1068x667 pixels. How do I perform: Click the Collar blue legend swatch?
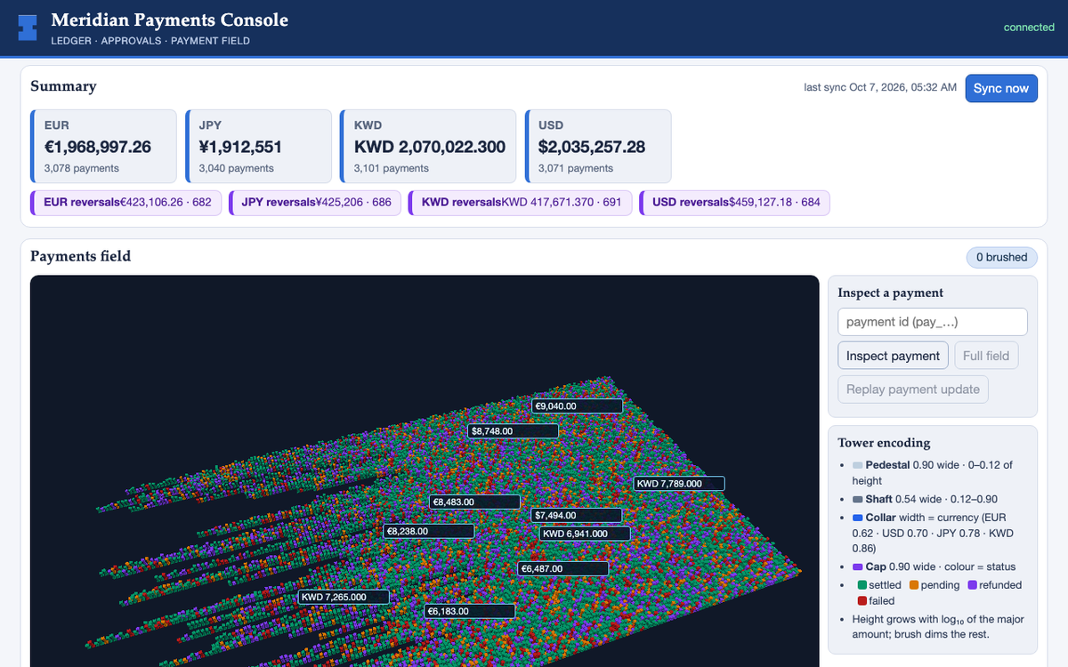pyautogui.click(x=858, y=518)
